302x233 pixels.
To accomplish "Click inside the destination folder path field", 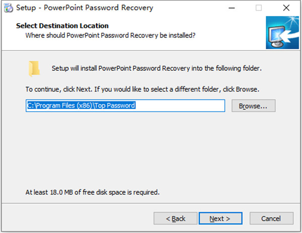I will 176,106.
